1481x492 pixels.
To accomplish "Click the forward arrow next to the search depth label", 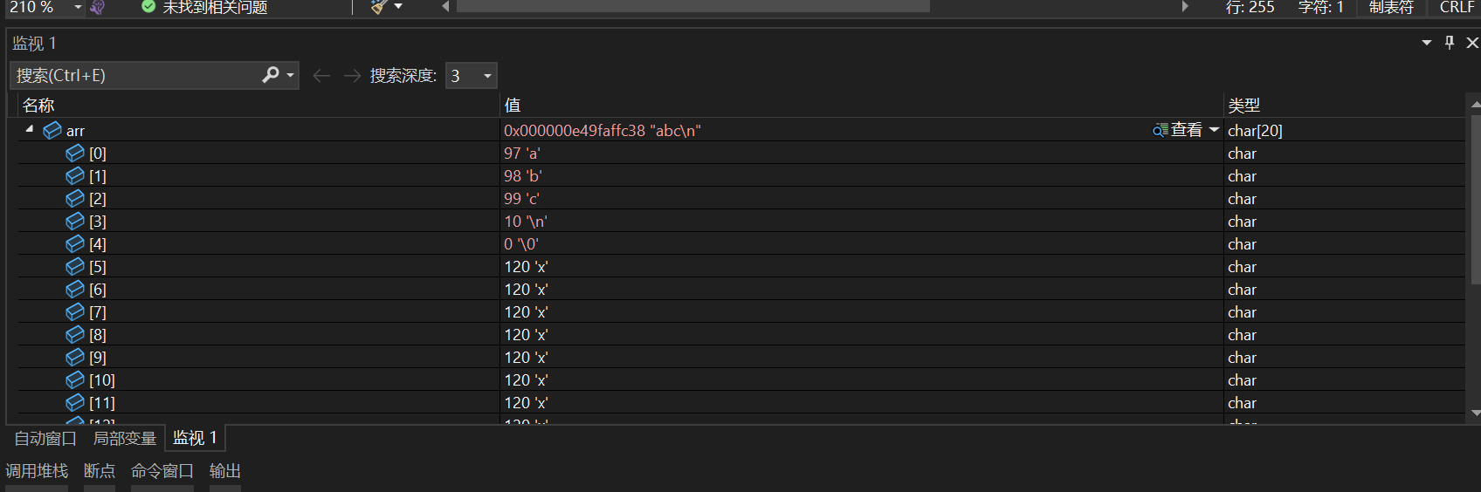I will [x=352, y=76].
